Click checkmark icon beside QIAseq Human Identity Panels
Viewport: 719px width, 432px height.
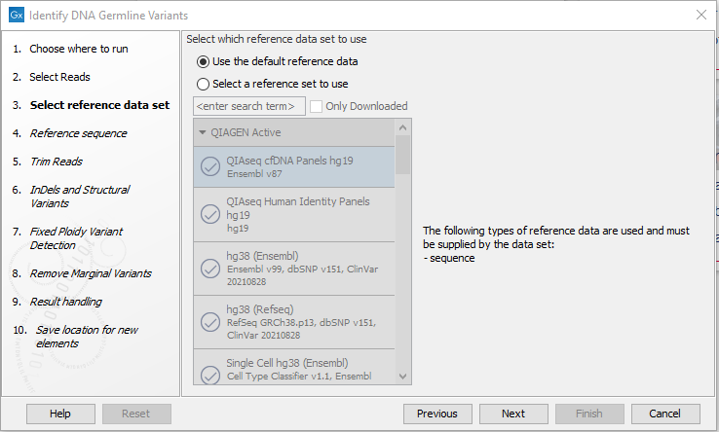click(x=210, y=214)
